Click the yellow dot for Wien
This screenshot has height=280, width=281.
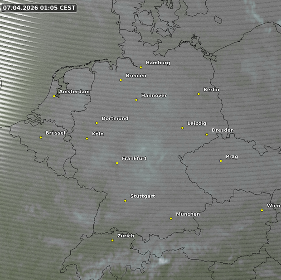click(262, 210)
